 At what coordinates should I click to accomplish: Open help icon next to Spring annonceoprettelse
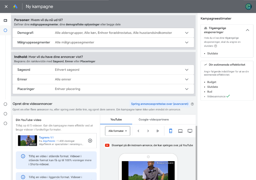192,104
